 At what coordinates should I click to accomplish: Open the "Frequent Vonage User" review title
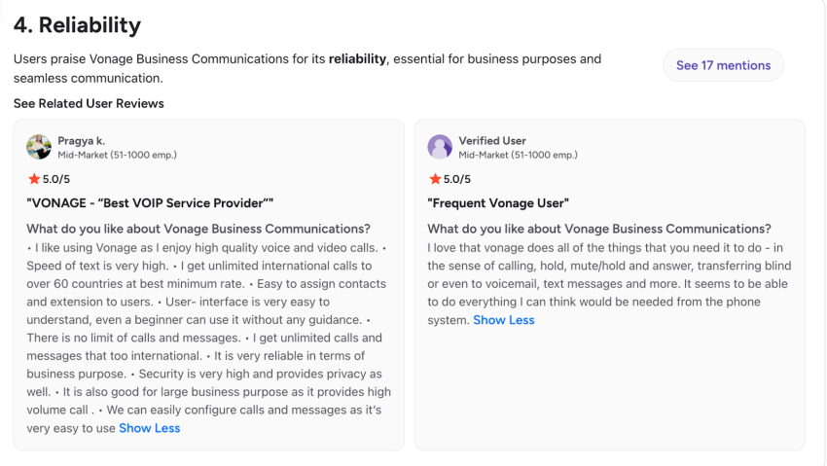(498, 203)
